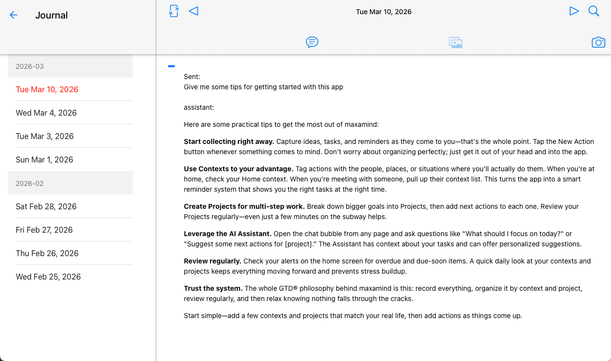Open the Sat Feb 28, 2026 journal entry

tap(46, 206)
